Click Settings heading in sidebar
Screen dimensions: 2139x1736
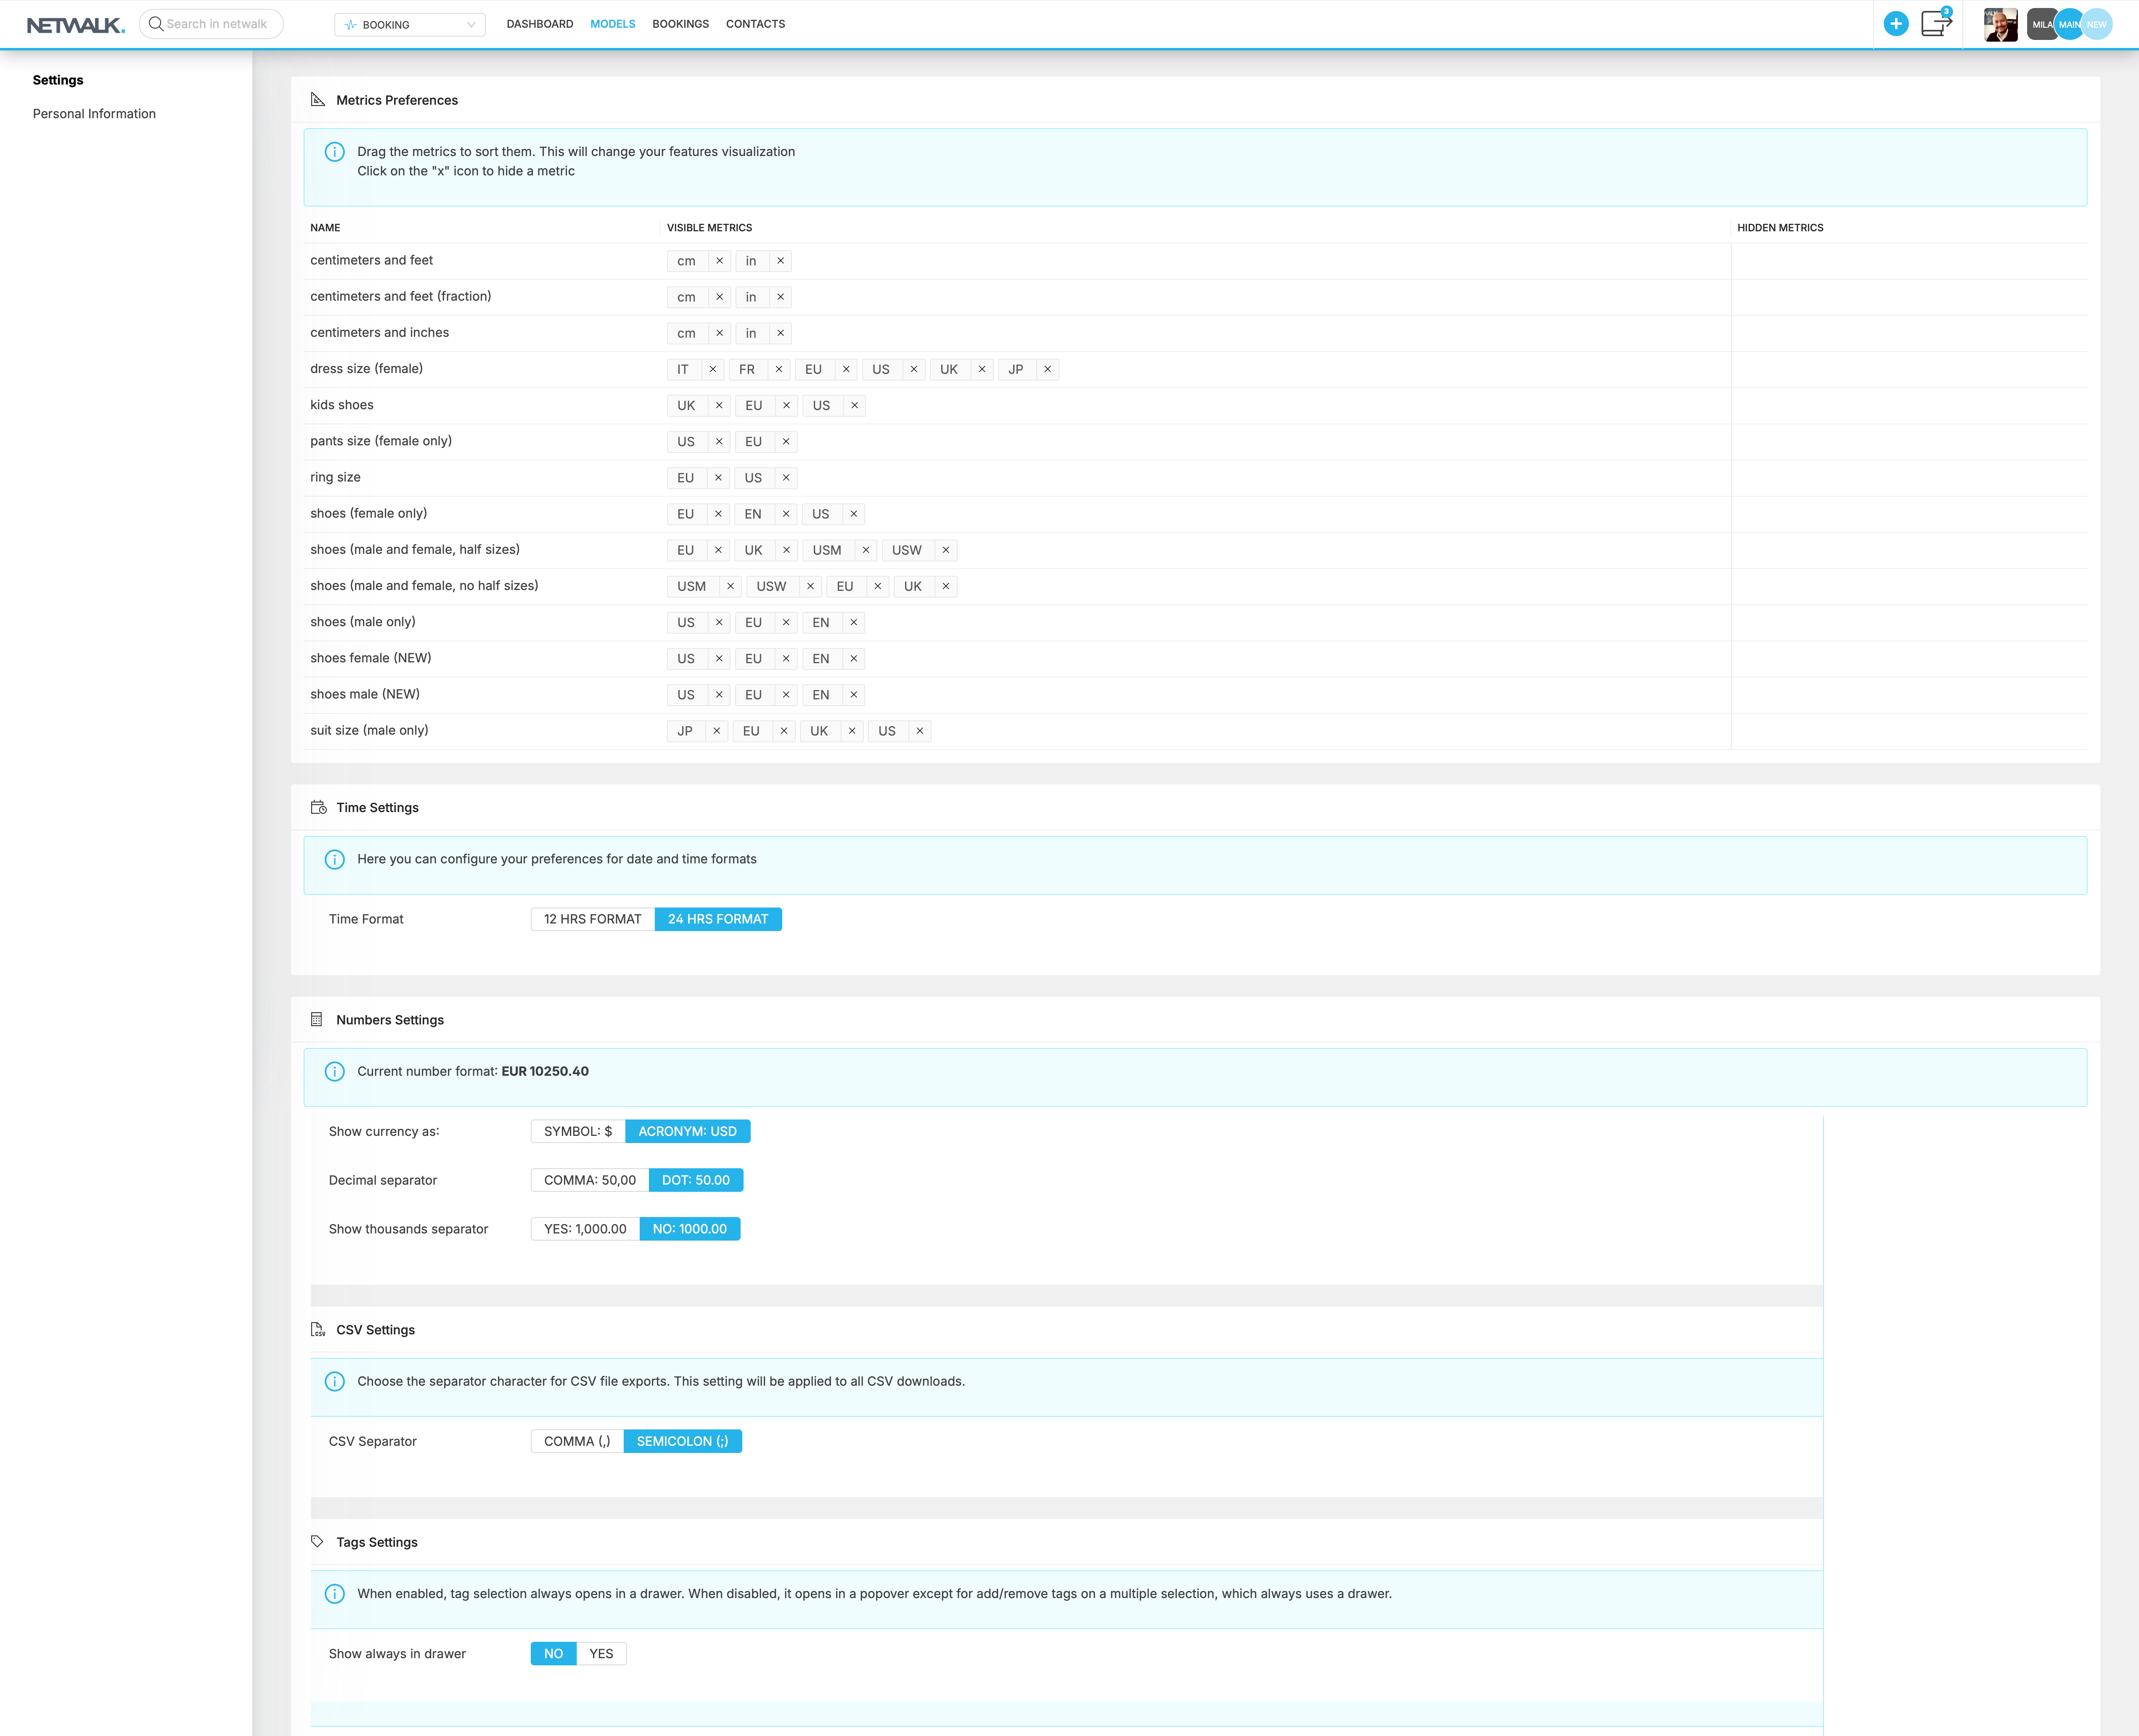58,80
